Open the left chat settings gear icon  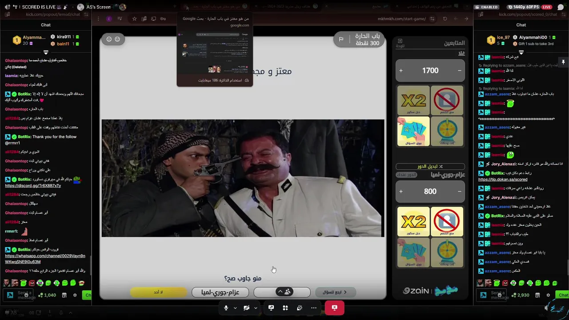coord(75,295)
